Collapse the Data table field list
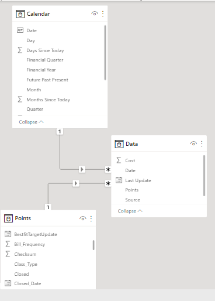Image resolution: width=215 pixels, height=301 pixels. tap(130, 211)
